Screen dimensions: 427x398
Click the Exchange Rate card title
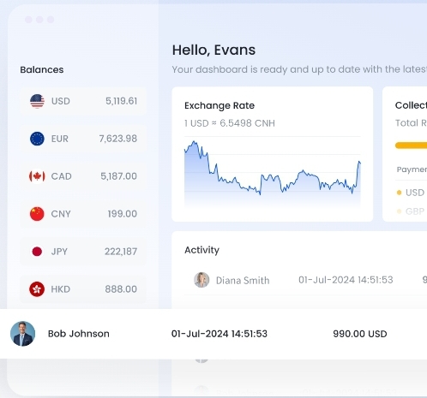coord(220,105)
